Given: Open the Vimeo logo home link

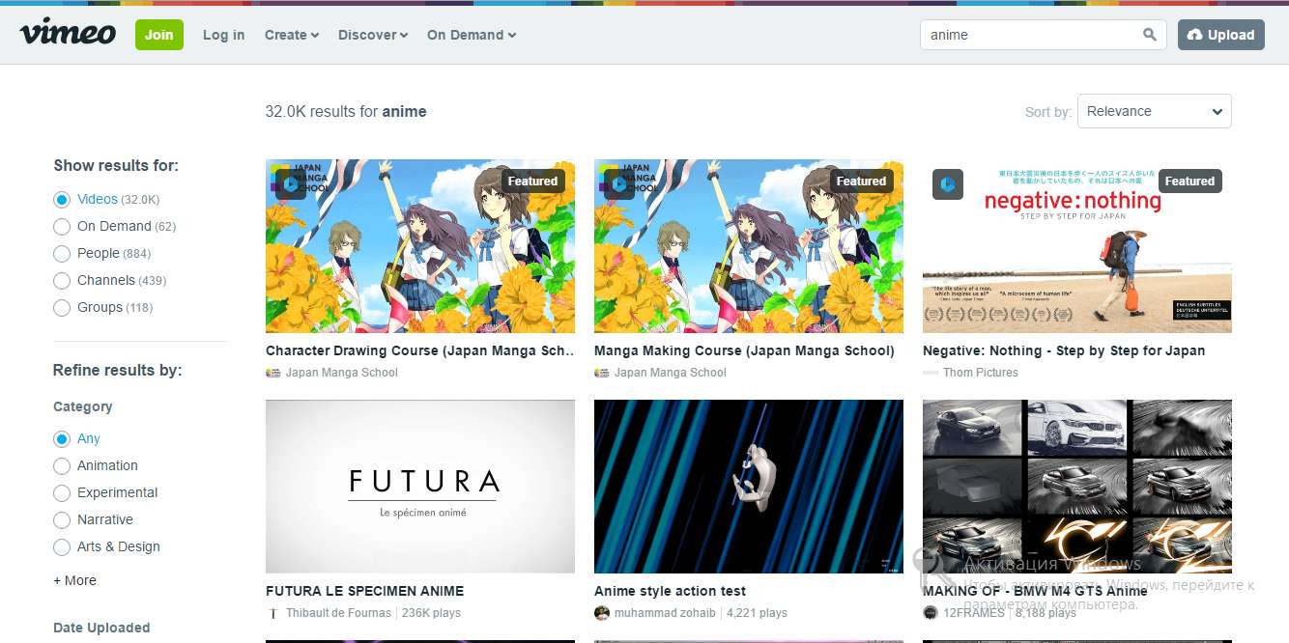Looking at the screenshot, I should [68, 33].
